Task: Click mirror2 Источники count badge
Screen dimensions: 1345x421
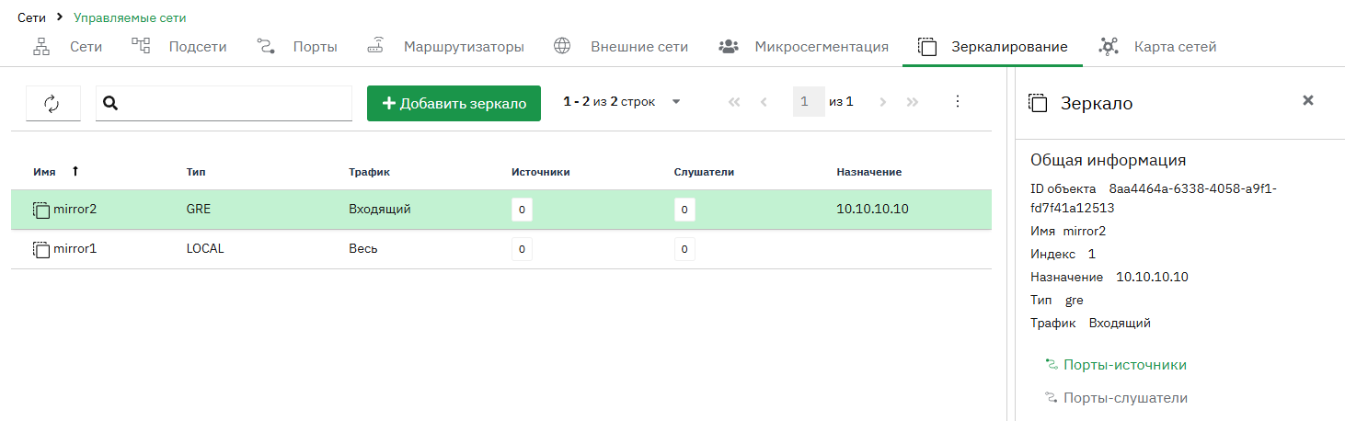Action: tap(522, 210)
